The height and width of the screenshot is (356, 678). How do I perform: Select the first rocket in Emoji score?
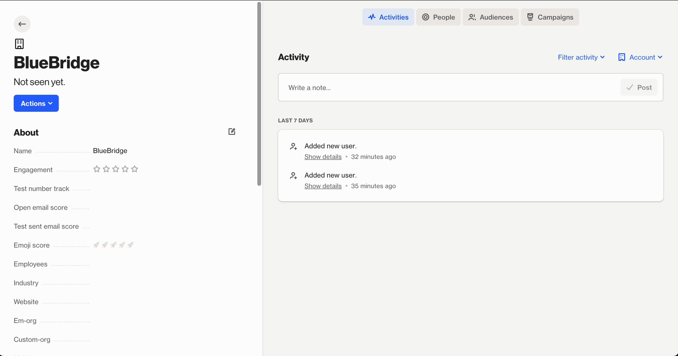96,245
